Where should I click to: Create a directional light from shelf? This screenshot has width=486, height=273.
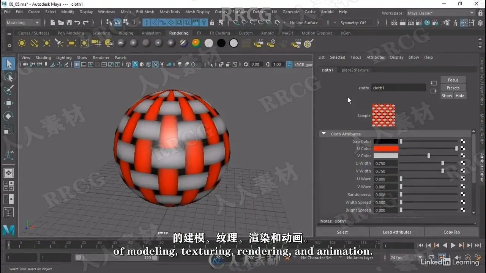[34, 43]
